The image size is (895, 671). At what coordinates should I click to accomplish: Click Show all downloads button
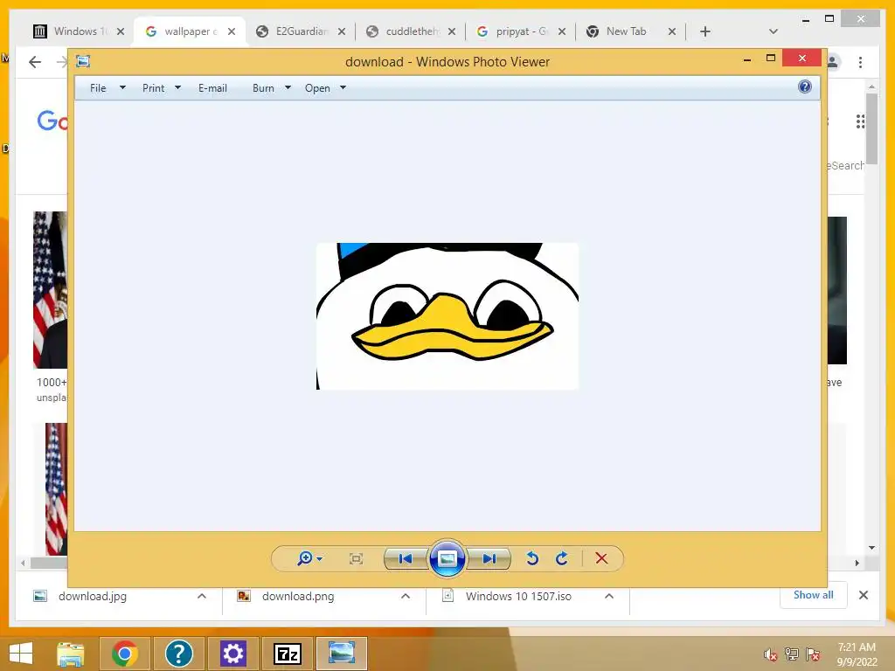pyautogui.click(x=814, y=595)
